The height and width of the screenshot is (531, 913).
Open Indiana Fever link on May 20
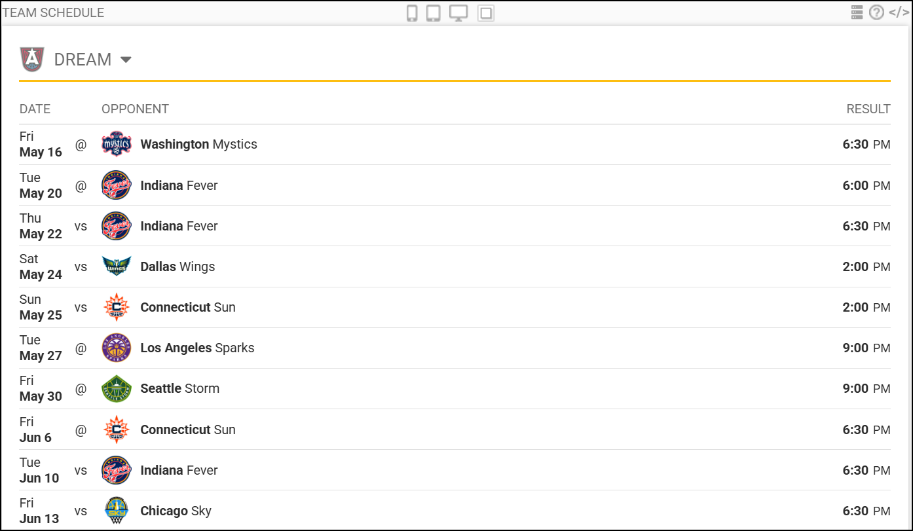[x=179, y=185]
